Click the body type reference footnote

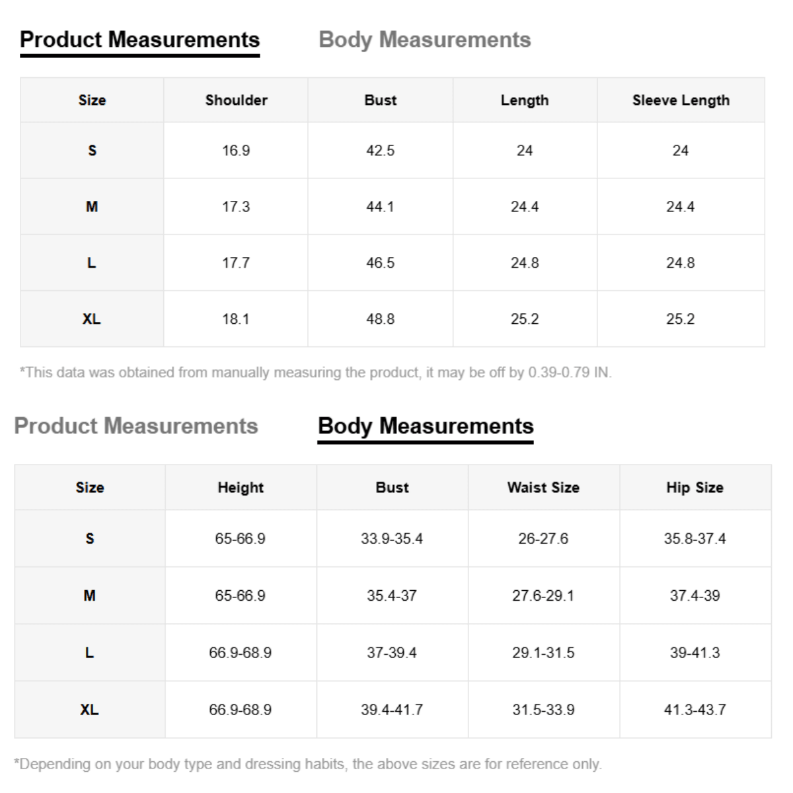308,764
